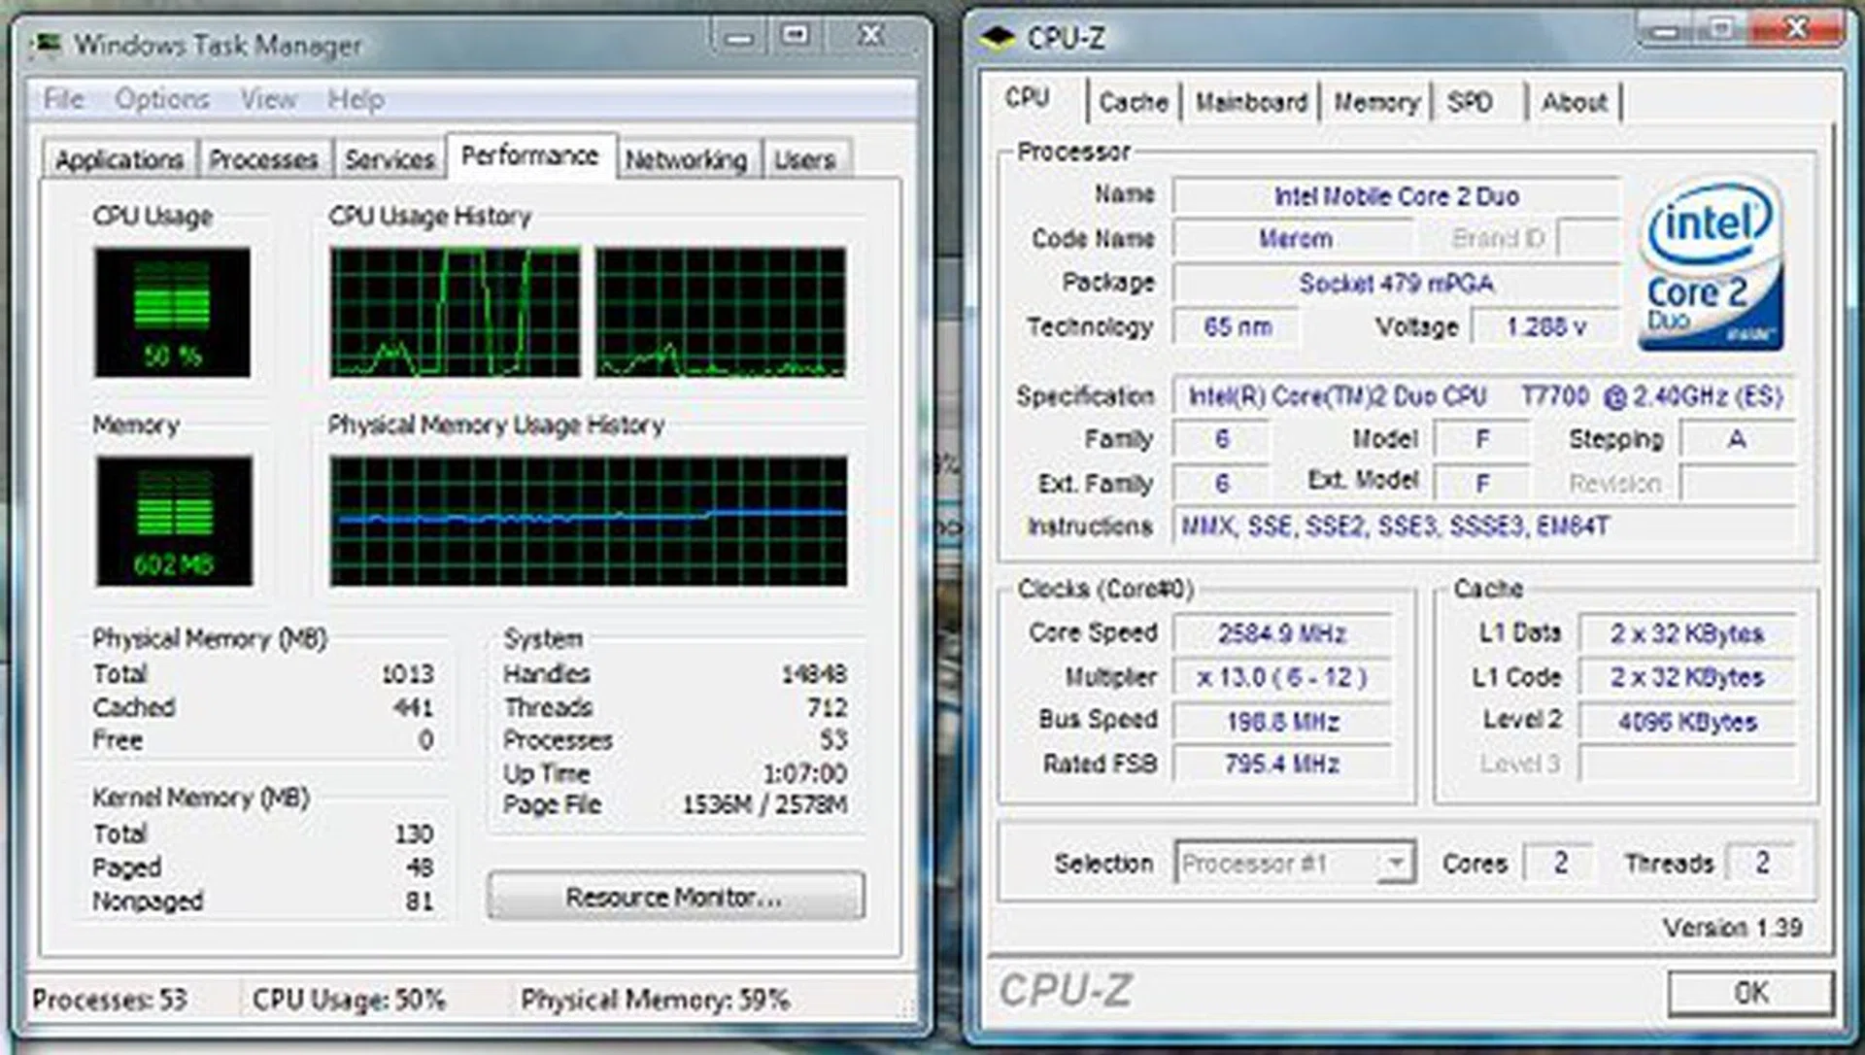
Task: Switch to the Applications tab
Action: coord(119,158)
